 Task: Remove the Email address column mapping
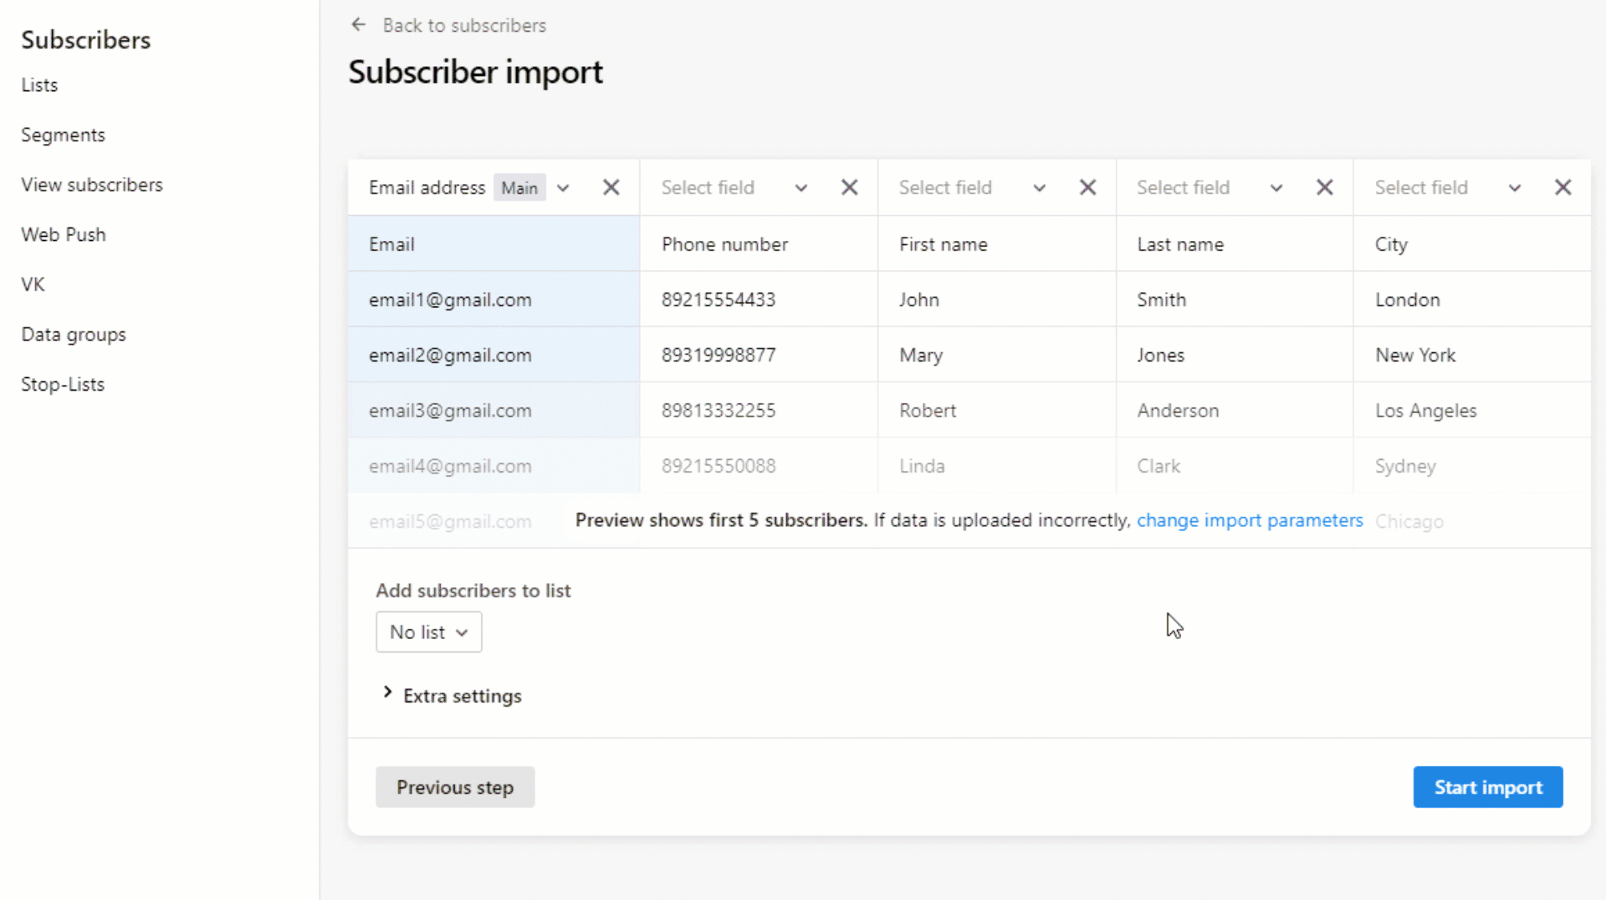[x=611, y=187]
